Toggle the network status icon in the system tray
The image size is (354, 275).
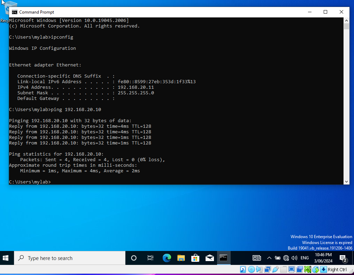click(x=286, y=258)
